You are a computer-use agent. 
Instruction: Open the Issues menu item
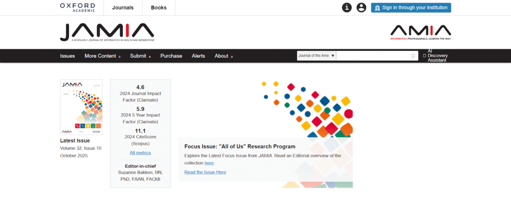(x=67, y=56)
